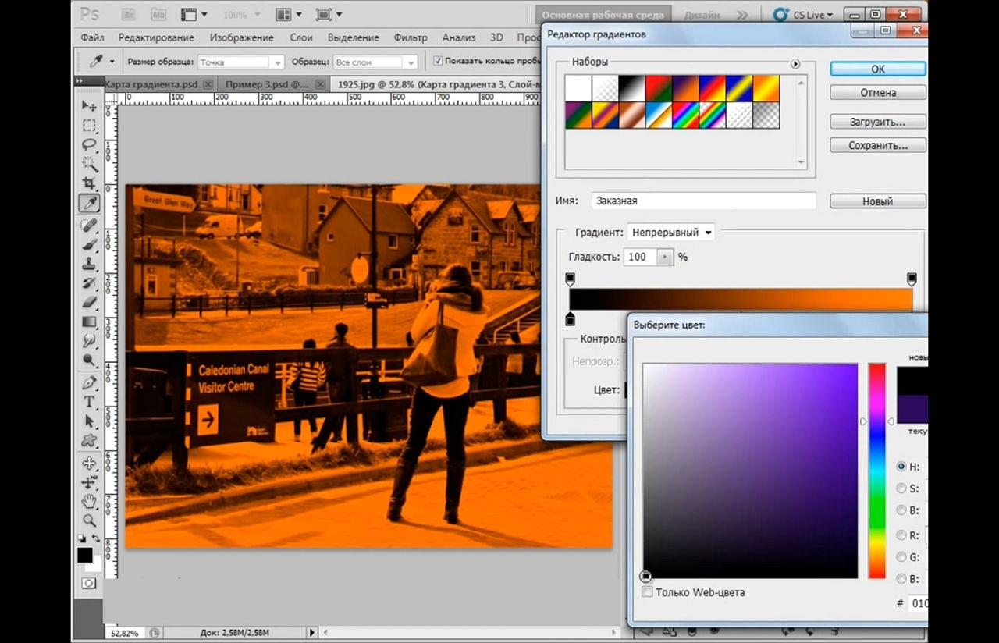Select the 3D Object Rotate tool
This screenshot has width=999, height=643.
point(89,463)
